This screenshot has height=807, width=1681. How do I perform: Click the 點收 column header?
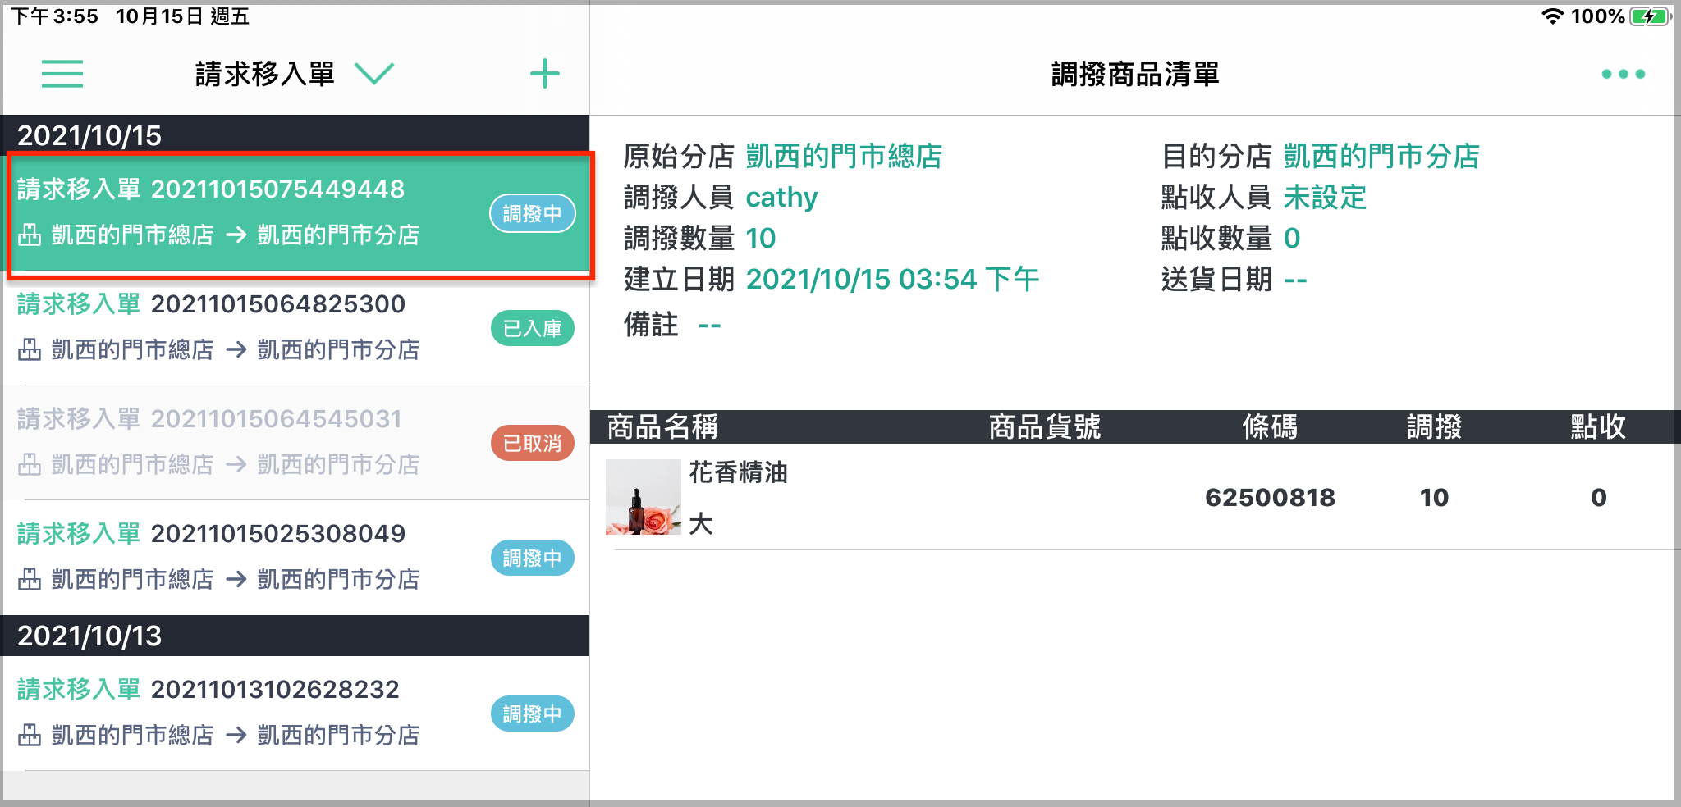point(1598,426)
